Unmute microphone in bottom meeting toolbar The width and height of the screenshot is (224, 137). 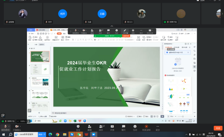[x=5, y=127]
